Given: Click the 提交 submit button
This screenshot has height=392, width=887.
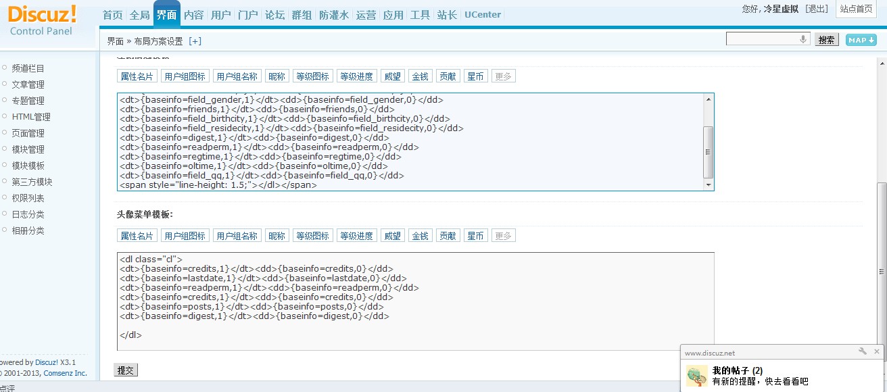Looking at the screenshot, I should pos(126,370).
